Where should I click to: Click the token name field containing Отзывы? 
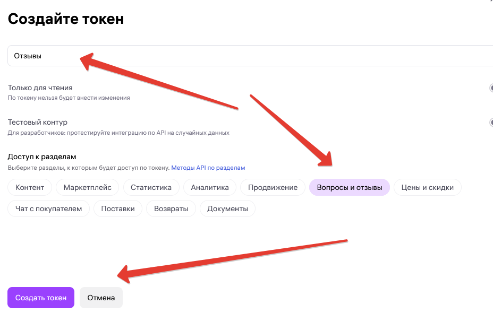pos(250,56)
